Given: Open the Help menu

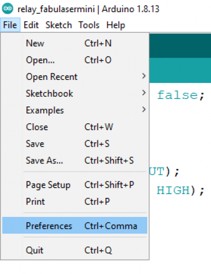Looking at the screenshot, I should 116,25.
